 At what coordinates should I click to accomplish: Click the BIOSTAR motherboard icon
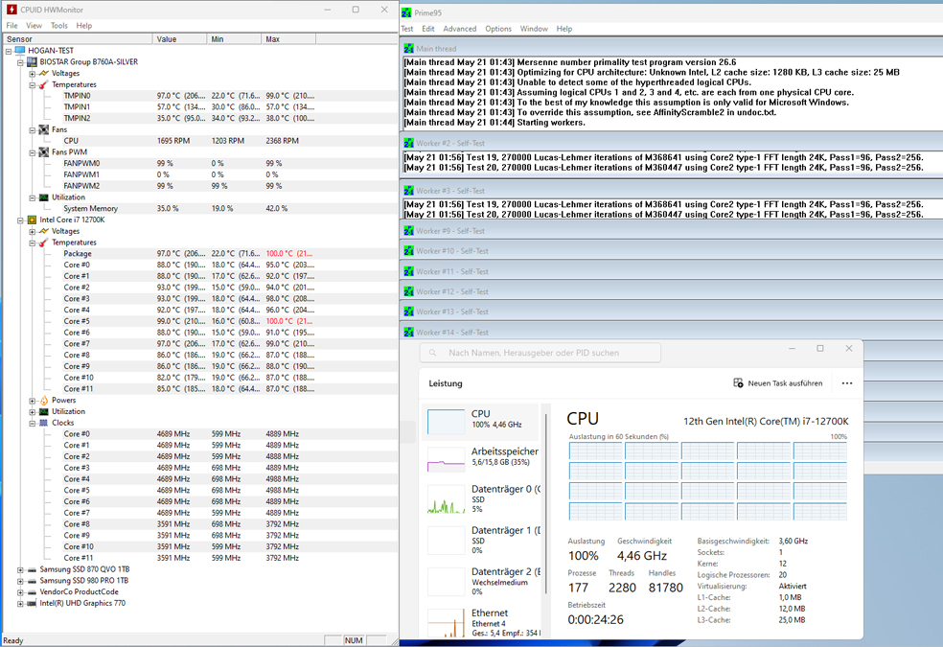[x=33, y=62]
